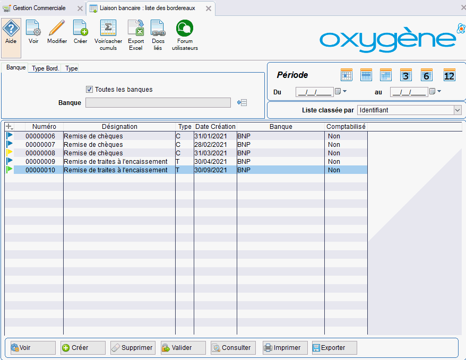
Task: Click the yellow flag on row 00000008
Action: pos(10,153)
